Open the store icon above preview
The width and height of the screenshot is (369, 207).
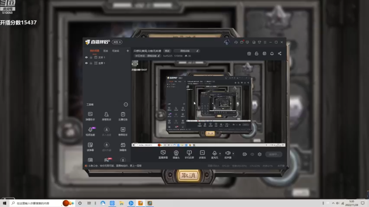tap(264, 53)
